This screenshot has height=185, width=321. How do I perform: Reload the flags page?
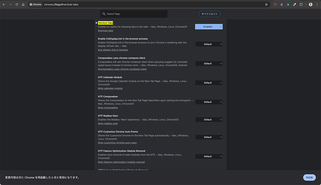[17, 5]
